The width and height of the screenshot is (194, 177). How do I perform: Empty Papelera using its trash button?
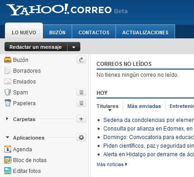click(x=81, y=103)
